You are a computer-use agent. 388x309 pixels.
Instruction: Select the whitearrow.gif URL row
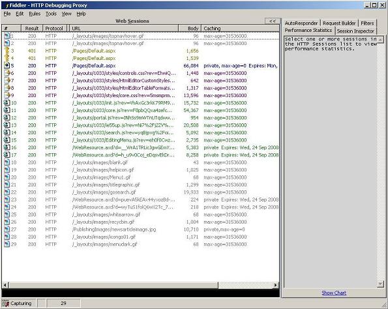click(141, 214)
